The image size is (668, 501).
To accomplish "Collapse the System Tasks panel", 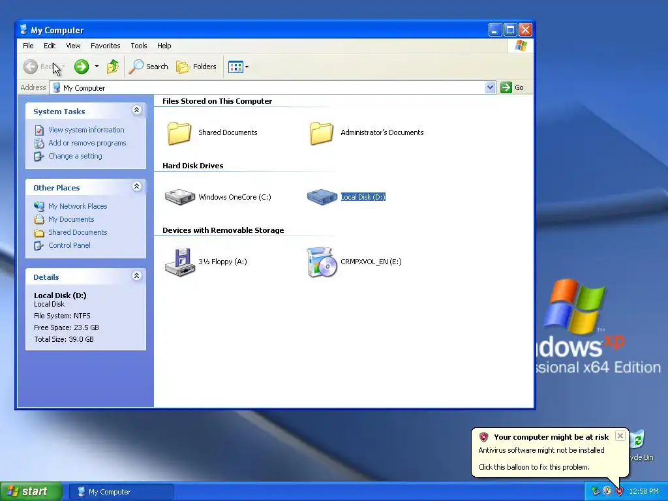I will click(137, 110).
